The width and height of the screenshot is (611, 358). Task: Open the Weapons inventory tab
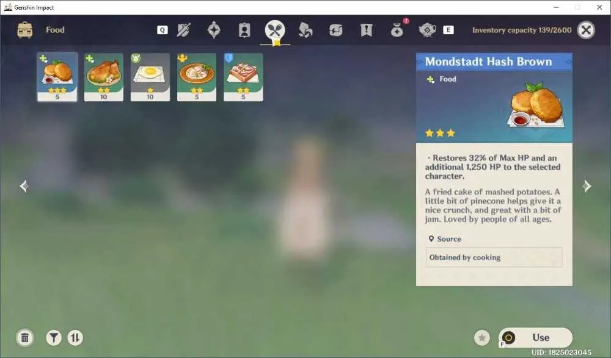point(183,30)
